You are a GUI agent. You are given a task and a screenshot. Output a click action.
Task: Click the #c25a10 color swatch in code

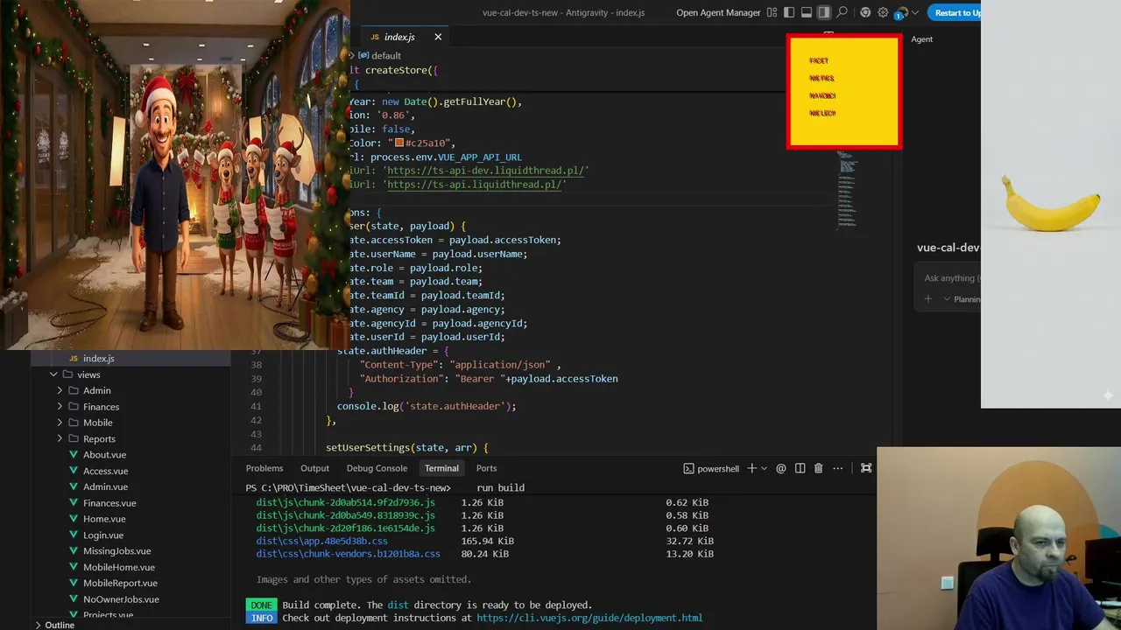pos(399,143)
